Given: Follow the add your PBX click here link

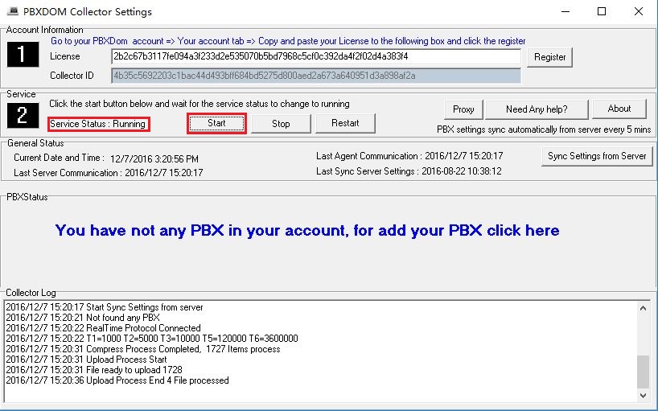Looking at the screenshot, I should 307,230.
